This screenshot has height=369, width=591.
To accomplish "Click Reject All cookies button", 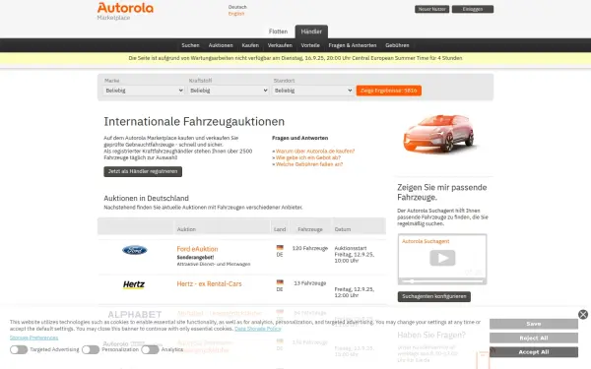I will click(534, 338).
